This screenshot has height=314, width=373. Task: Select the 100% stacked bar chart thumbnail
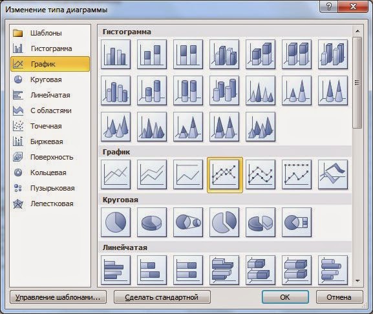coord(188,270)
